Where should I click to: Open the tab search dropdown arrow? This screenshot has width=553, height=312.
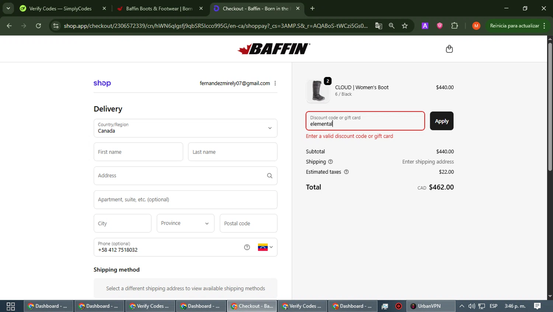(x=8, y=8)
